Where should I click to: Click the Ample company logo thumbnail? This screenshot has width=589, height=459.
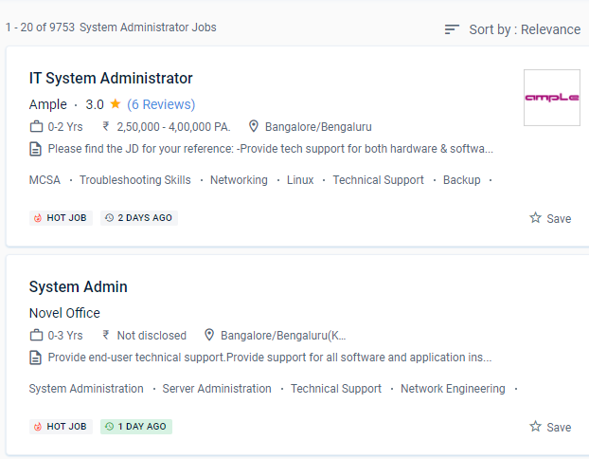(551, 98)
